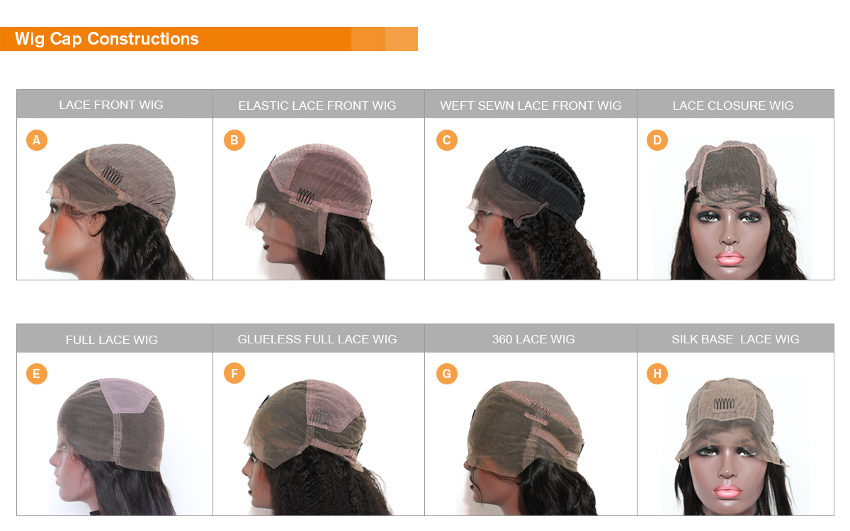This screenshot has width=850, height=531.
Task: Click the orange A badge
Action: tap(37, 140)
